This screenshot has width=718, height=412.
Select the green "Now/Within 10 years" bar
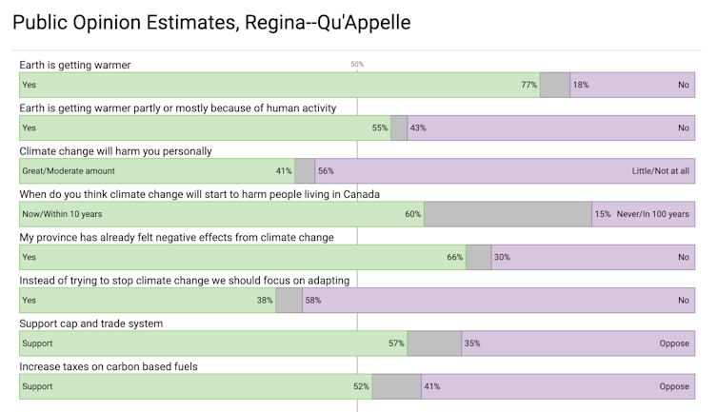222,214
